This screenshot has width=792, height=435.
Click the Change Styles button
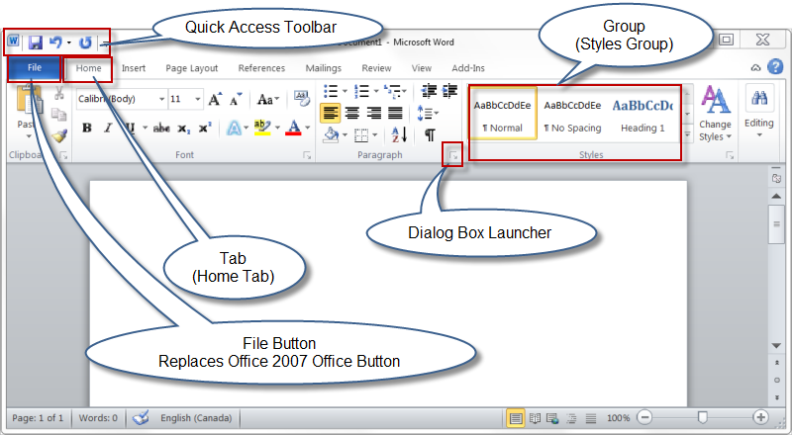pos(715,114)
